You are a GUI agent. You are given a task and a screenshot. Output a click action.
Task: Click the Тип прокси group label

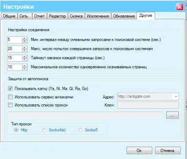[22, 124]
